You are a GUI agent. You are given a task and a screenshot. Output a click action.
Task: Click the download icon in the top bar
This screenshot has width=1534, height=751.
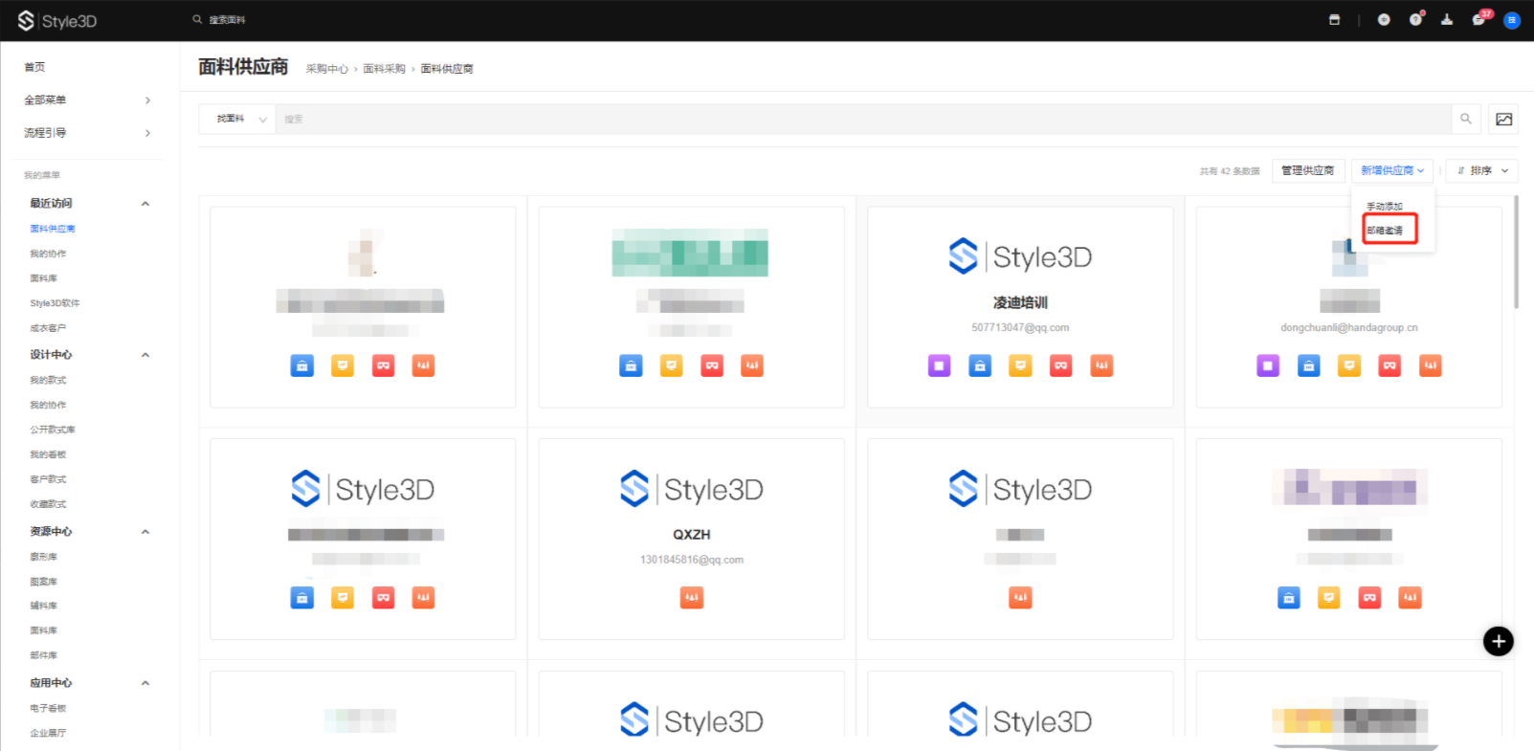tap(1447, 20)
